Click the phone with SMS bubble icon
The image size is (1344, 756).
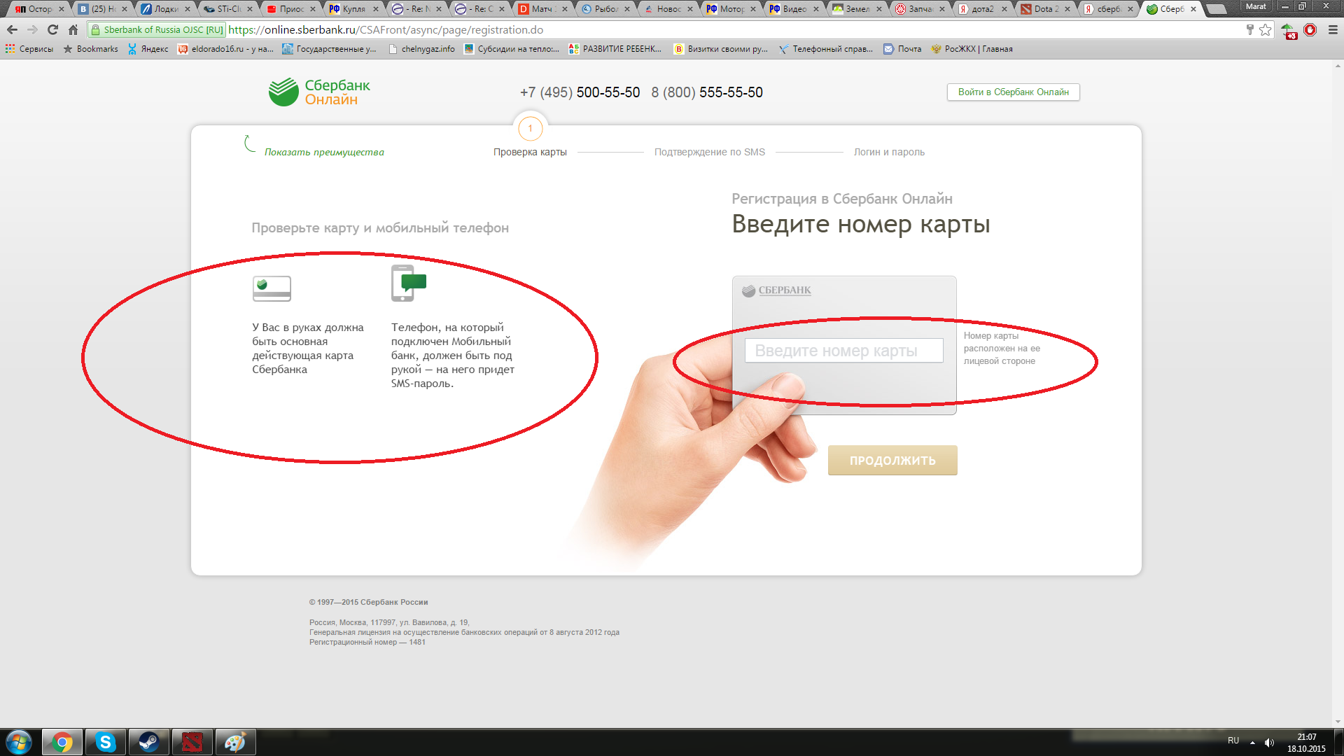coord(409,283)
